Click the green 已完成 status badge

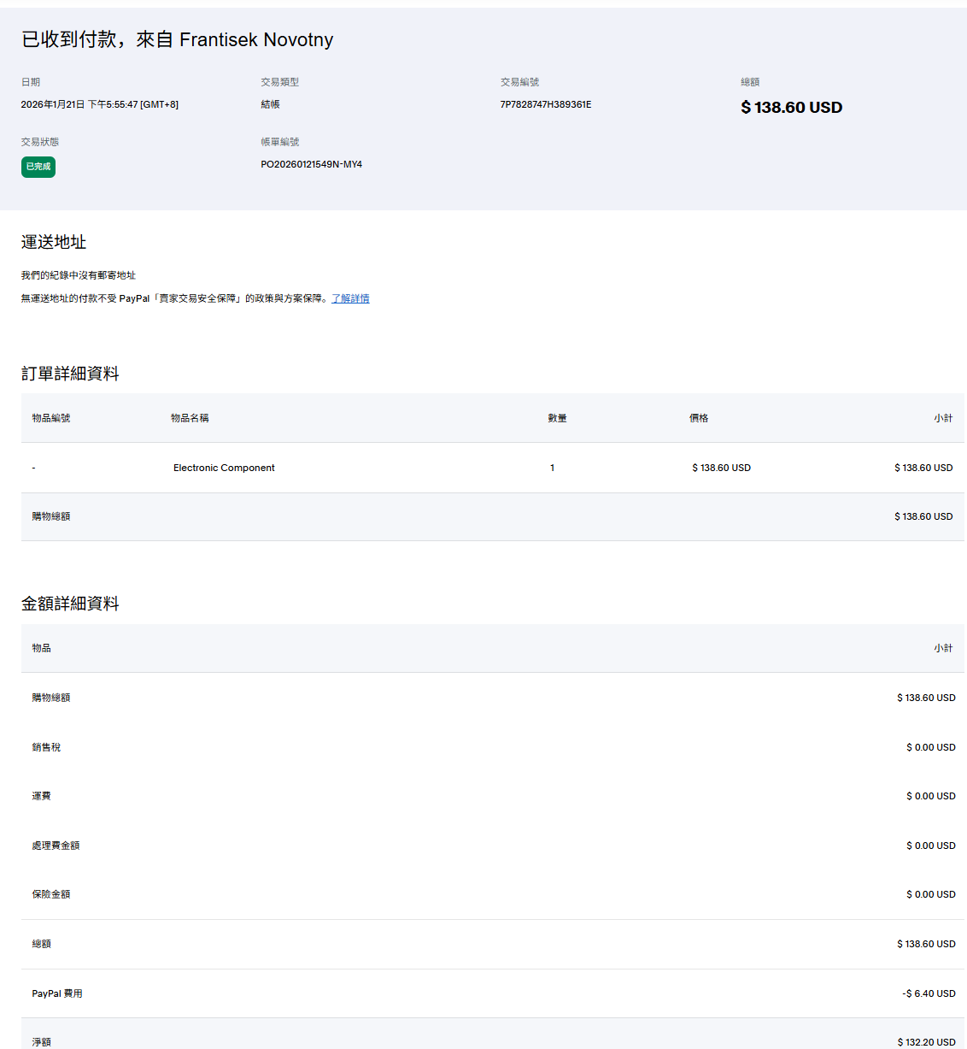(x=38, y=167)
